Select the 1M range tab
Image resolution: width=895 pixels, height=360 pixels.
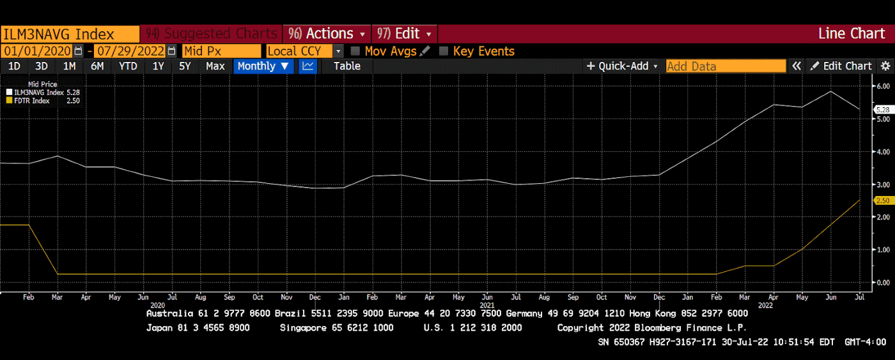coord(69,66)
